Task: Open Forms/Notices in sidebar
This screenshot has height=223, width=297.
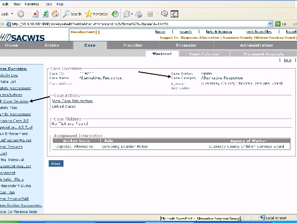Action: click(11, 95)
